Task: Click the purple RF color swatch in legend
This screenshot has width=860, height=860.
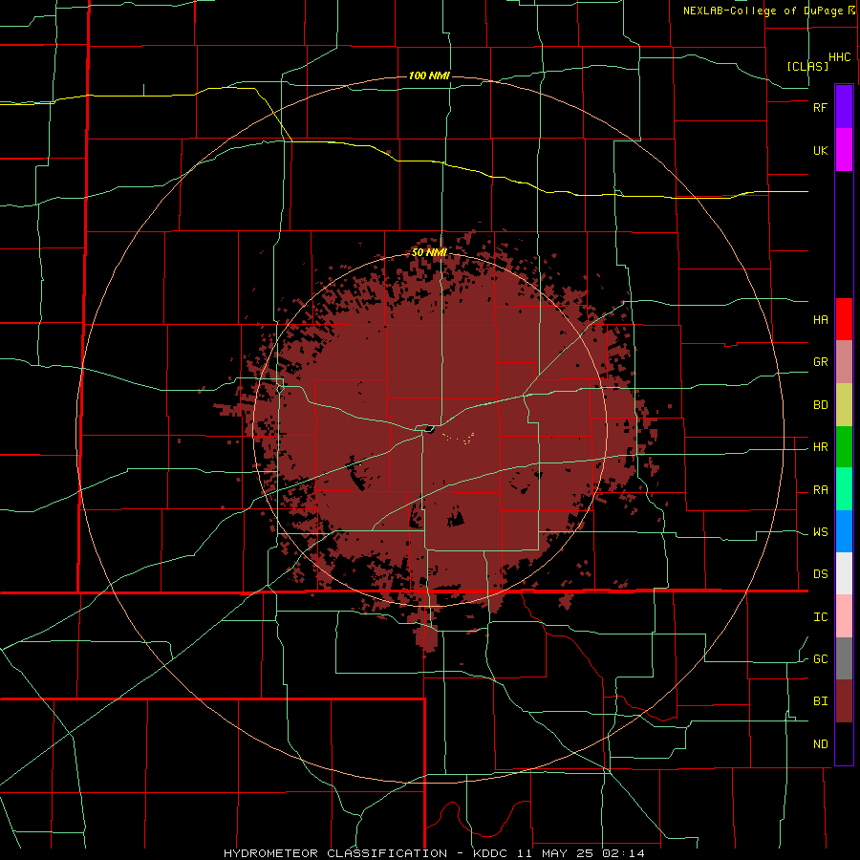Action: click(x=844, y=107)
